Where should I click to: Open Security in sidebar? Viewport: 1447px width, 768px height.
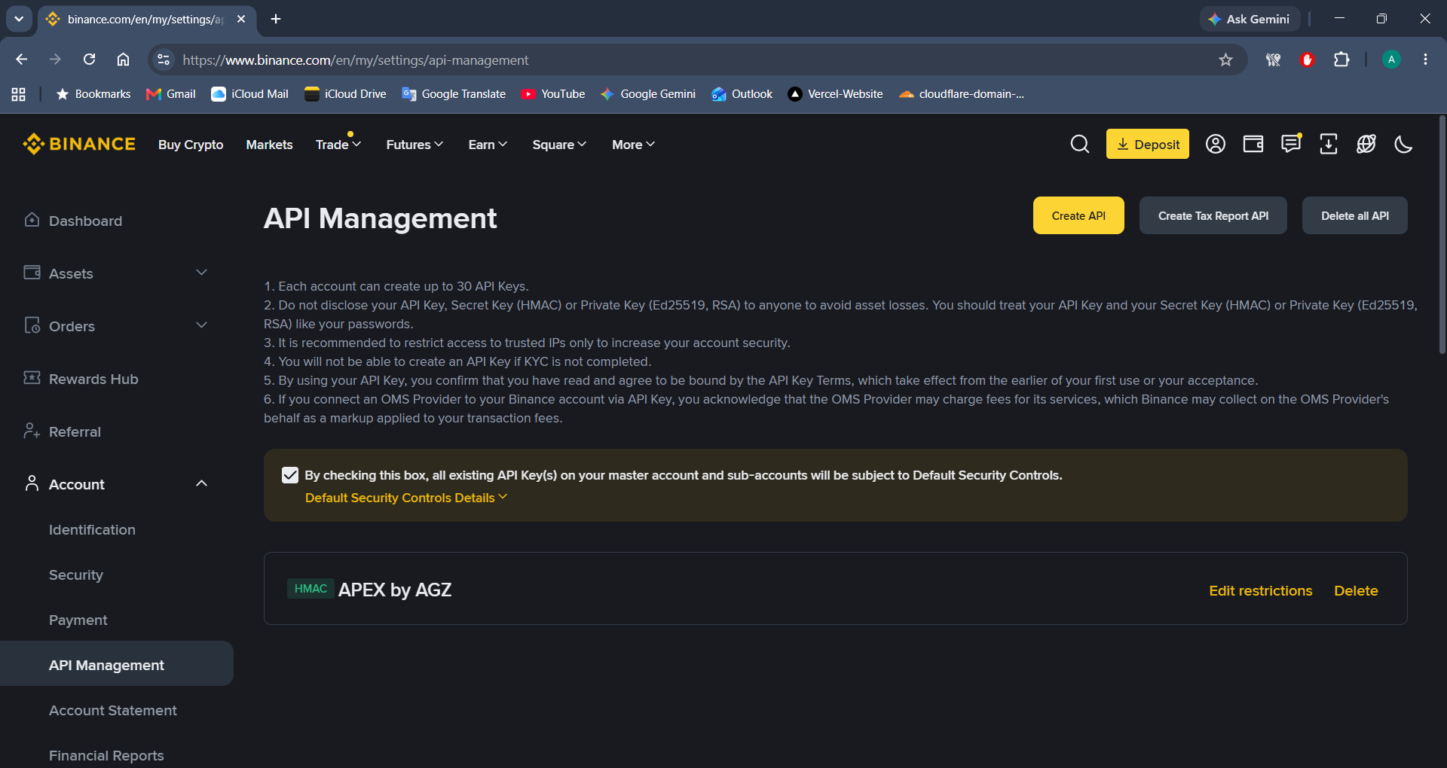click(x=76, y=574)
